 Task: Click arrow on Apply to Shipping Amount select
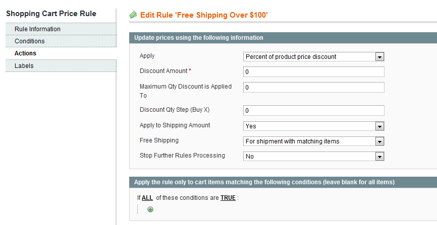[379, 126]
